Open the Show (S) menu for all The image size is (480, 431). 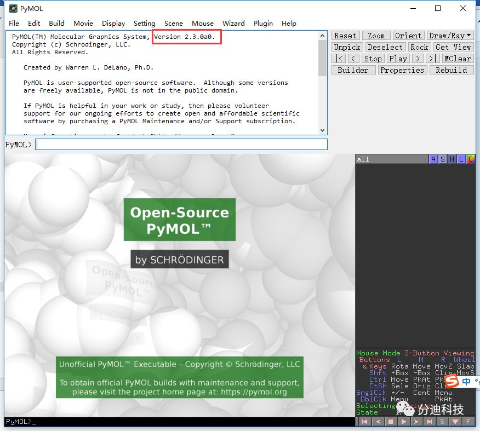[443, 159]
